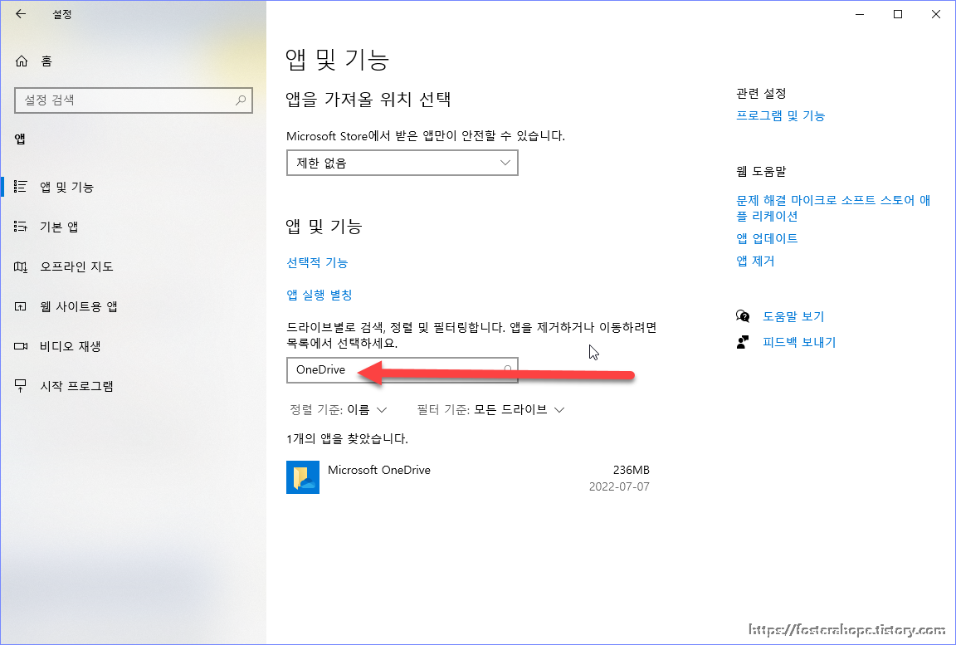This screenshot has height=645, width=956.
Task: Click the 236MB size of Microsoft OneDrive
Action: pyautogui.click(x=631, y=470)
